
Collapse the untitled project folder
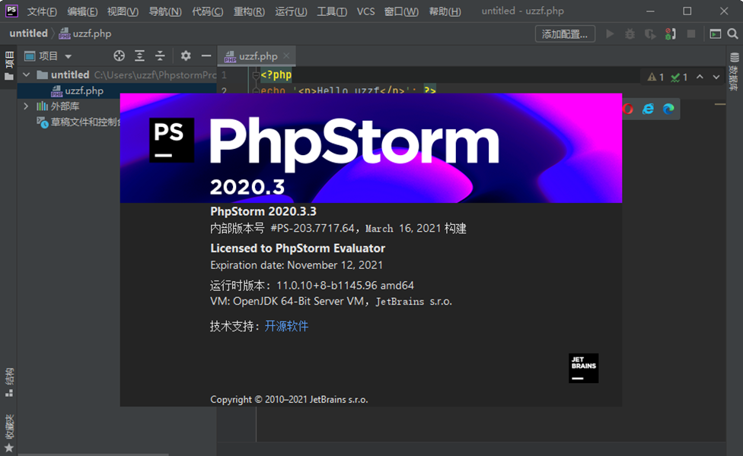pyautogui.click(x=27, y=74)
